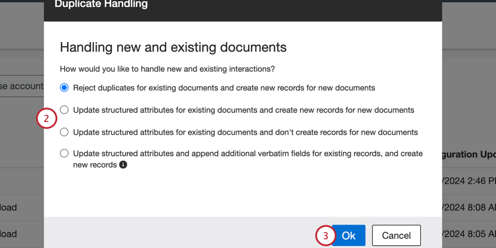Click the partially hidden account button behind dialog
The height and width of the screenshot is (248, 496).
coord(22,86)
